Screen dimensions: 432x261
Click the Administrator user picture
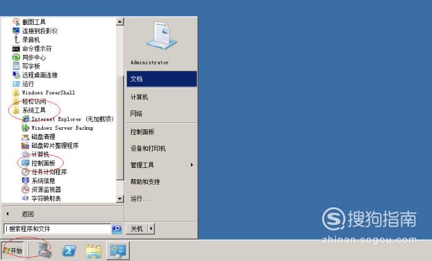[x=162, y=35]
